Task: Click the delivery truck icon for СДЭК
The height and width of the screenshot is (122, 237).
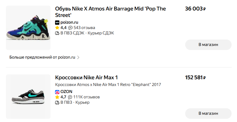Action: coord(57,33)
